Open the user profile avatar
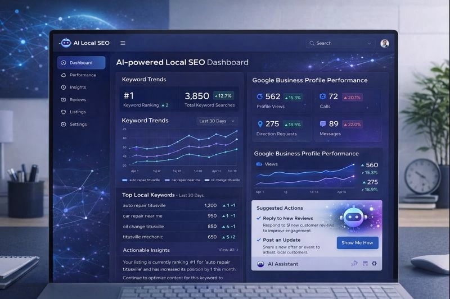Screen dimensions: 450x299 [x=385, y=43]
